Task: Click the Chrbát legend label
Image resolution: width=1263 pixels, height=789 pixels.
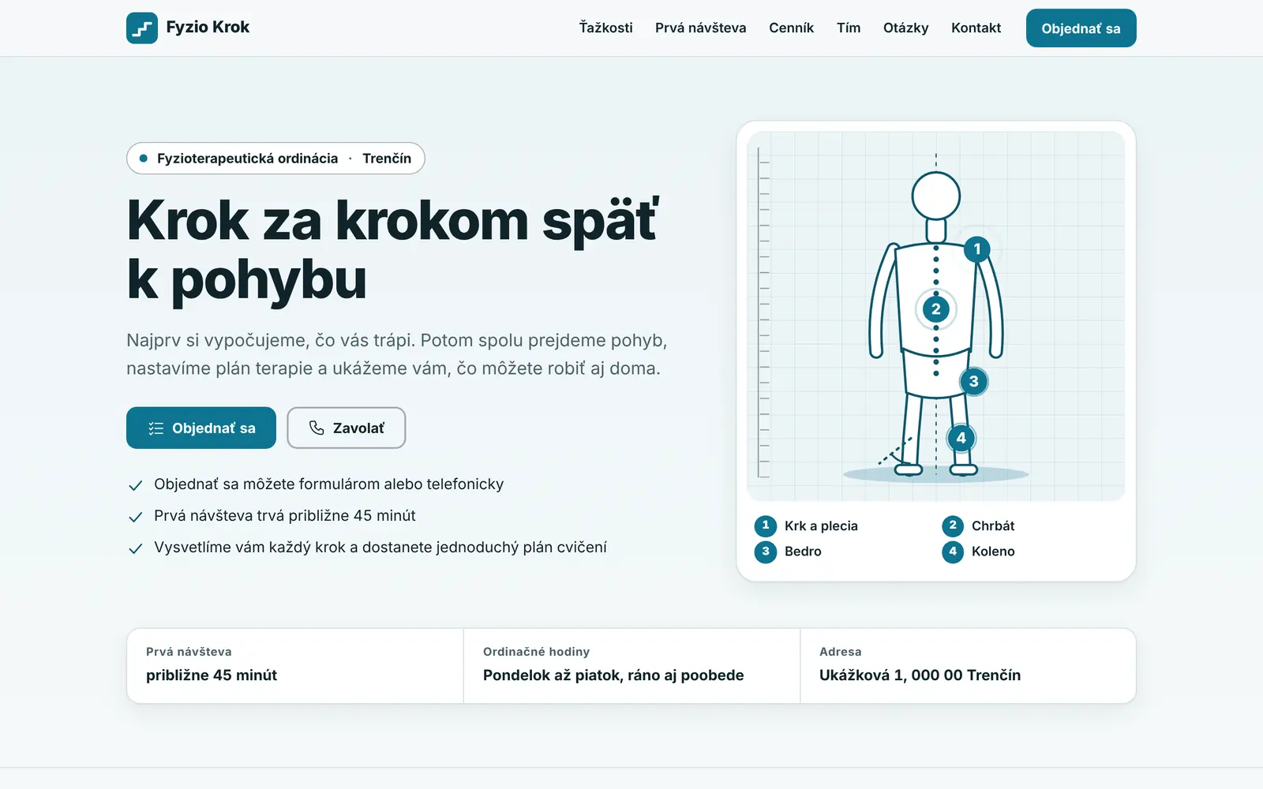Action: point(993,526)
